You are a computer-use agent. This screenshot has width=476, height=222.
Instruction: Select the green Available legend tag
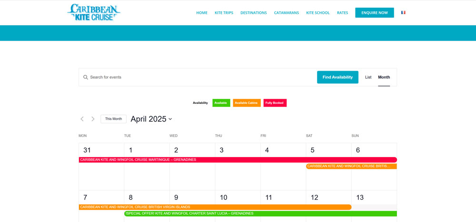click(x=221, y=103)
